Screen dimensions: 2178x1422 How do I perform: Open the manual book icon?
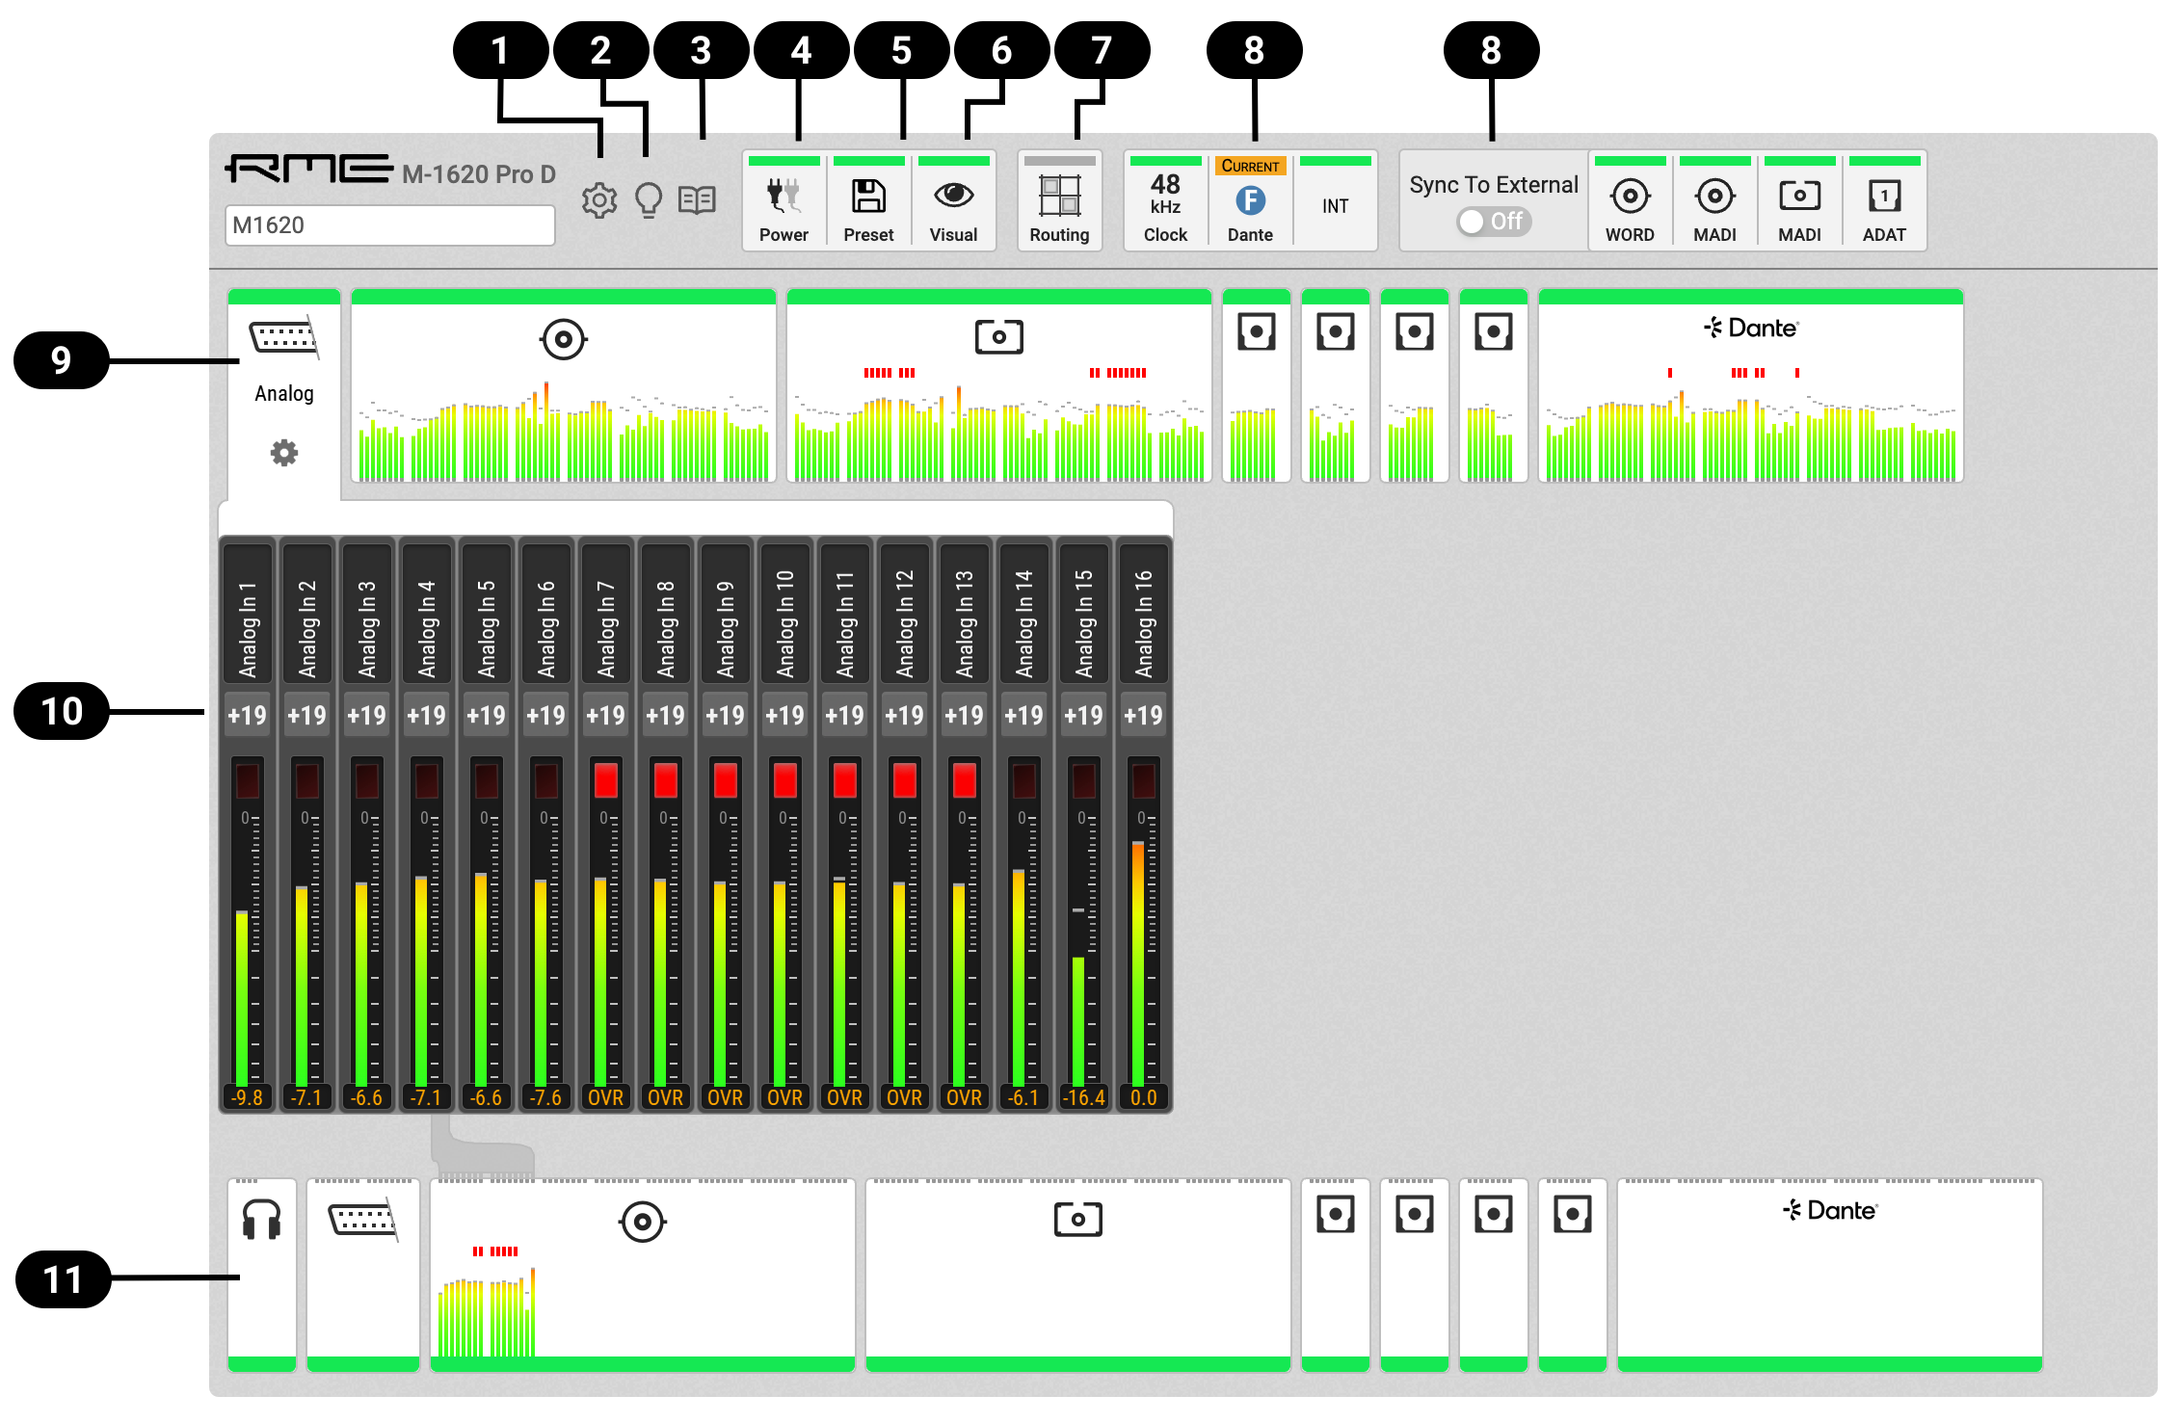coord(697,200)
